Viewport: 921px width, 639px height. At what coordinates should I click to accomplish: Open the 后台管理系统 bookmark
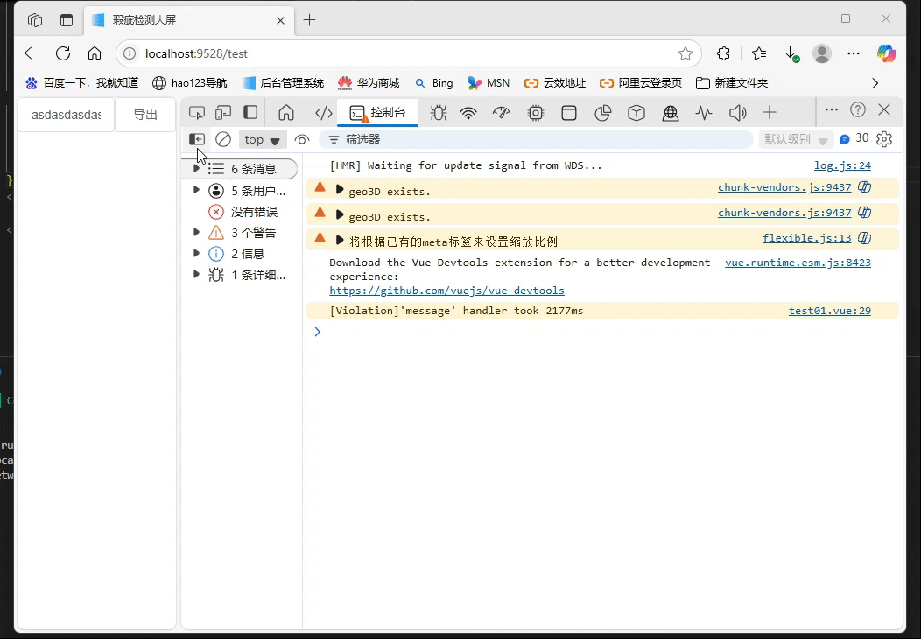tap(284, 83)
